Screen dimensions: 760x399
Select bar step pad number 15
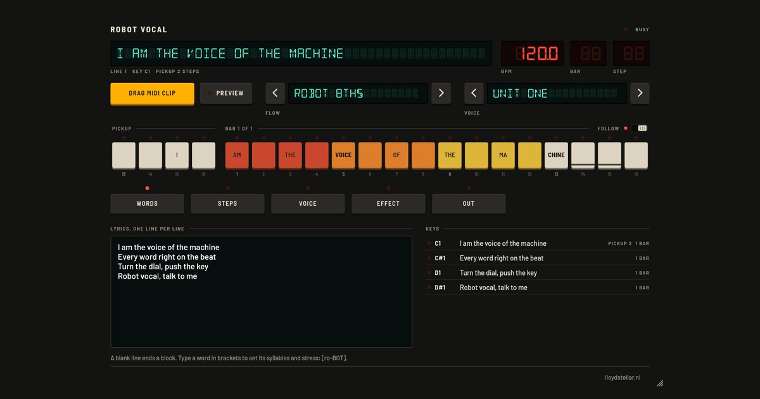[609, 155]
